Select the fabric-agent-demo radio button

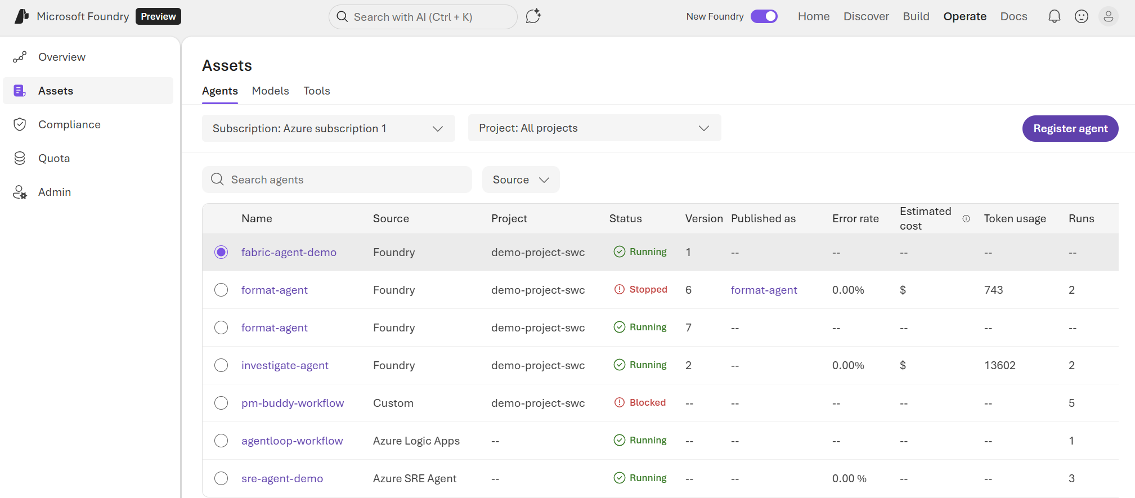tap(221, 252)
